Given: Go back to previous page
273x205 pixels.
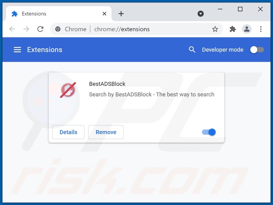Looking at the screenshot, I should tap(12, 29).
